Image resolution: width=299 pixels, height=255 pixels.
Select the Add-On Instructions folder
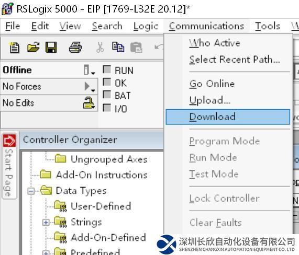tap(102, 175)
